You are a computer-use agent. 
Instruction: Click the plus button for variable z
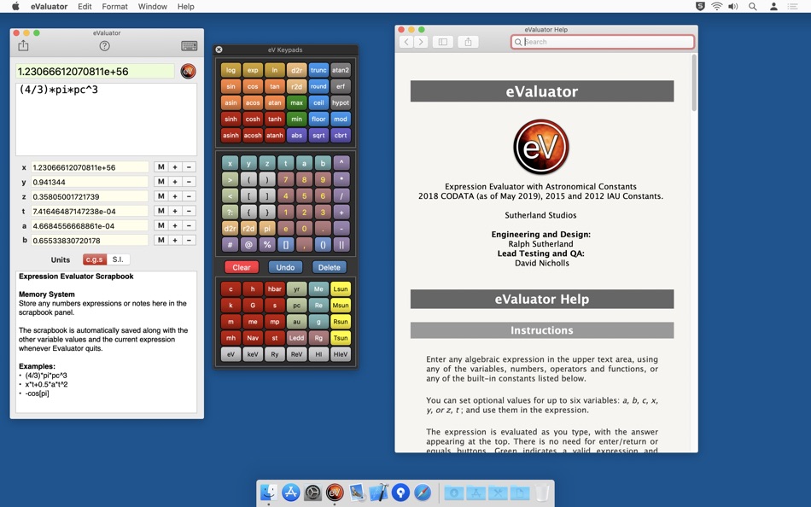coord(175,196)
